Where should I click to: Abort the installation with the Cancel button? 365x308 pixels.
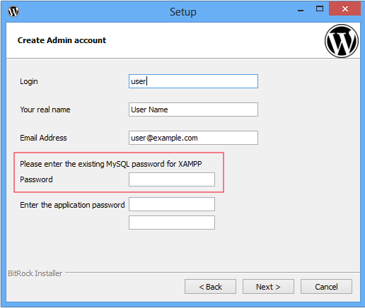click(x=326, y=287)
